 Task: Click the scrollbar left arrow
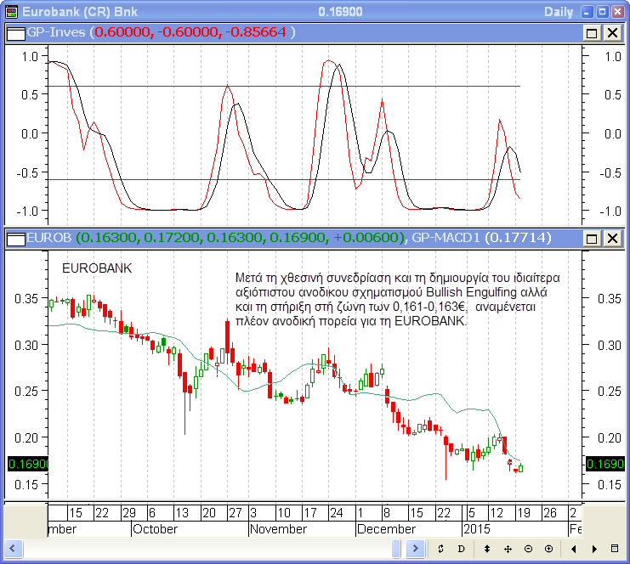13,549
